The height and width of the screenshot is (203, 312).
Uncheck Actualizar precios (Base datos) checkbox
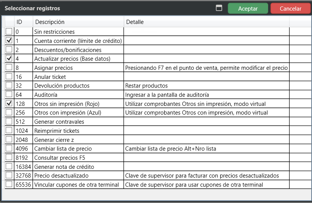[x=9, y=58]
